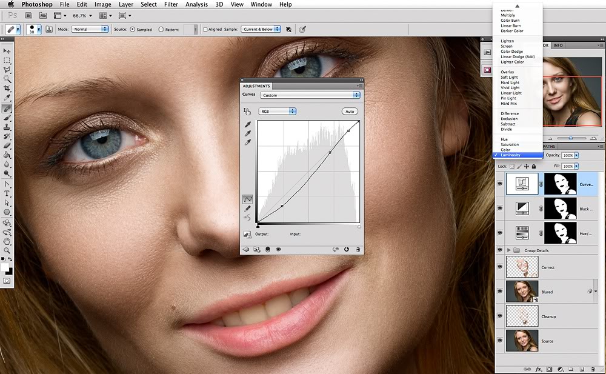Screen dimensions: 606x374
Task: Open the Apple menu
Action: (x=11, y=4)
